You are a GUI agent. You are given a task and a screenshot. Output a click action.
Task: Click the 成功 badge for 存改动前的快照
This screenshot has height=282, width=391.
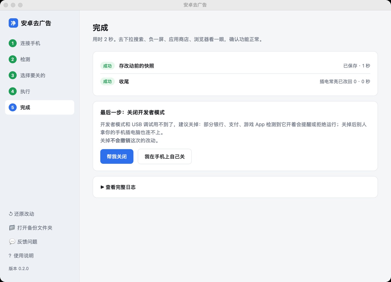click(108, 66)
